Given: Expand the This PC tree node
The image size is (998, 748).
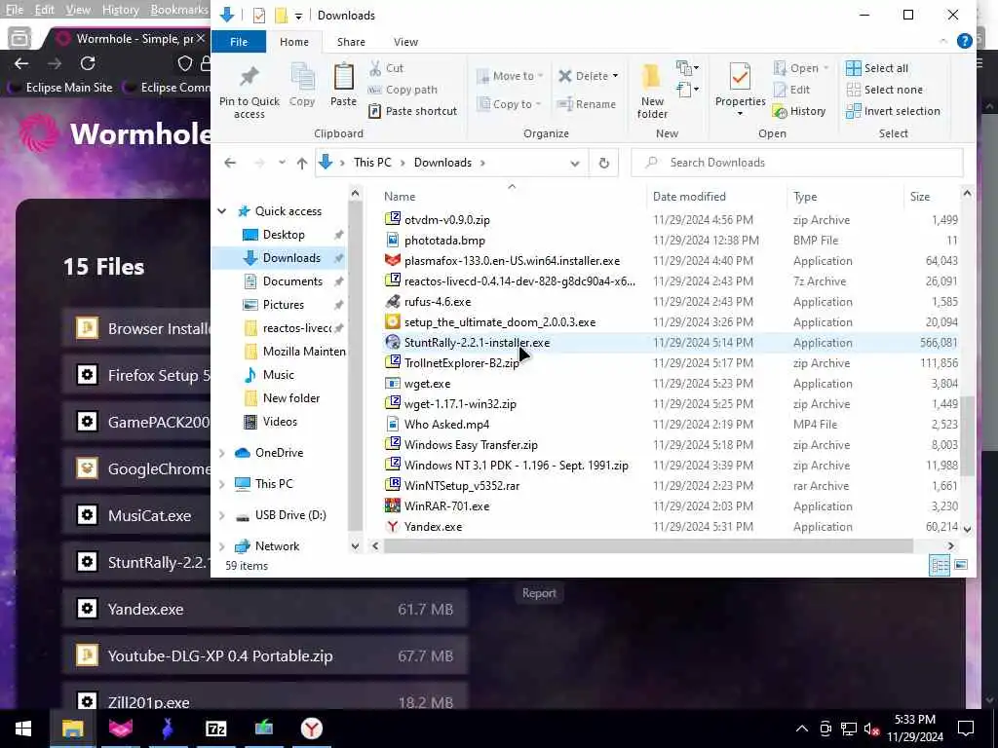Looking at the screenshot, I should [222, 484].
